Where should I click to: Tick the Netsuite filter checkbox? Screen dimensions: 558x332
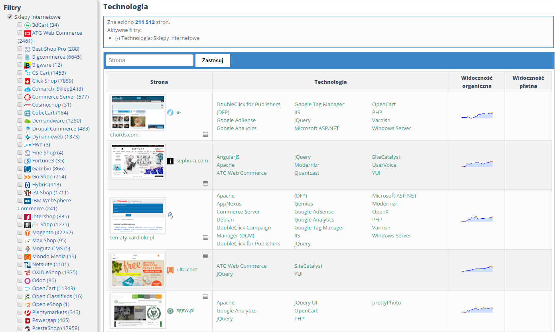(x=20, y=265)
